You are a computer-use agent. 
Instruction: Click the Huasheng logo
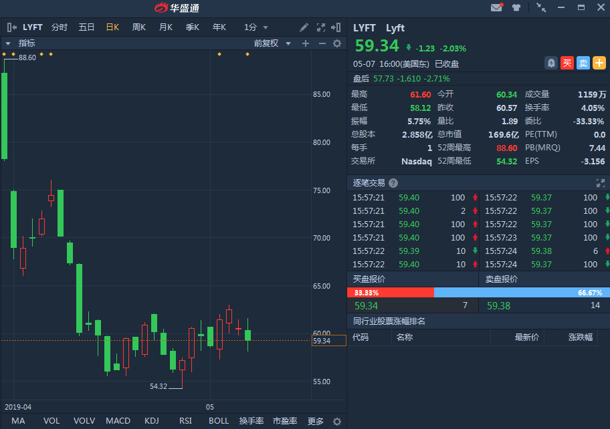coord(177,8)
